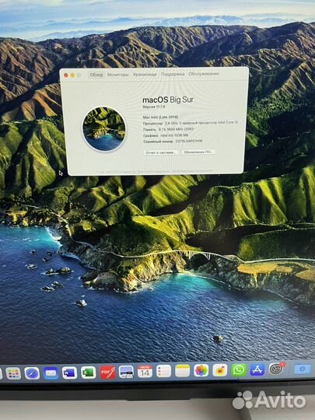Screen dimensions: 315x420
Task: Click the Mac mini (Late 2014) line
Action: pos(160,117)
